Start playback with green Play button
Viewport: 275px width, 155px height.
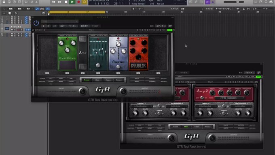[72, 2]
